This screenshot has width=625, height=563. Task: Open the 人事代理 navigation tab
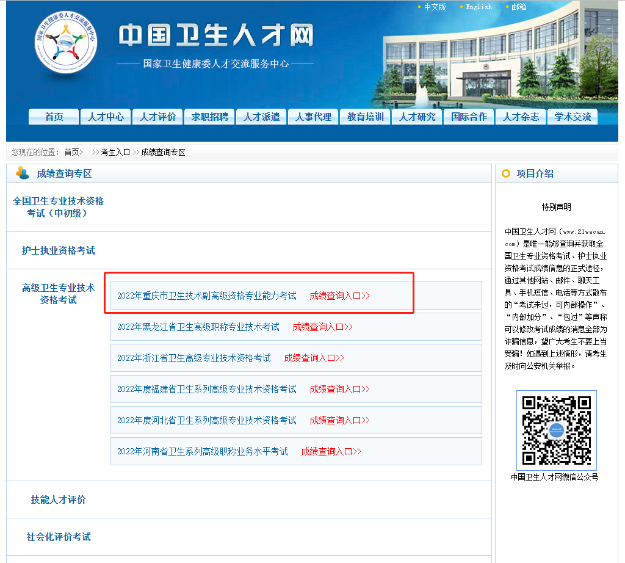click(x=313, y=117)
